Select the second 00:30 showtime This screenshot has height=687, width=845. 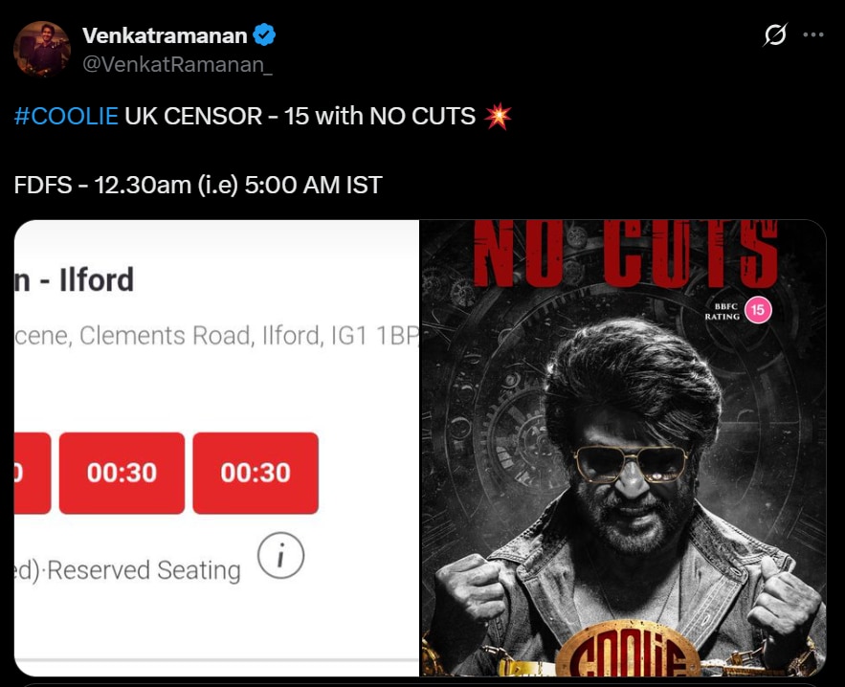(256, 473)
